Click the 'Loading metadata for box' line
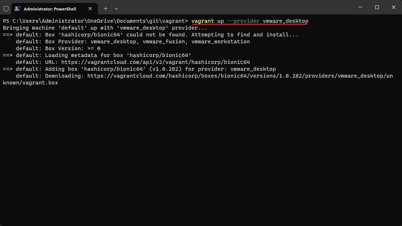 [x=97, y=55]
